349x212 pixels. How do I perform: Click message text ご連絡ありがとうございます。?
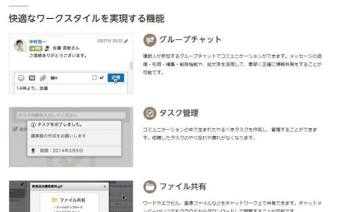[x=58, y=55]
